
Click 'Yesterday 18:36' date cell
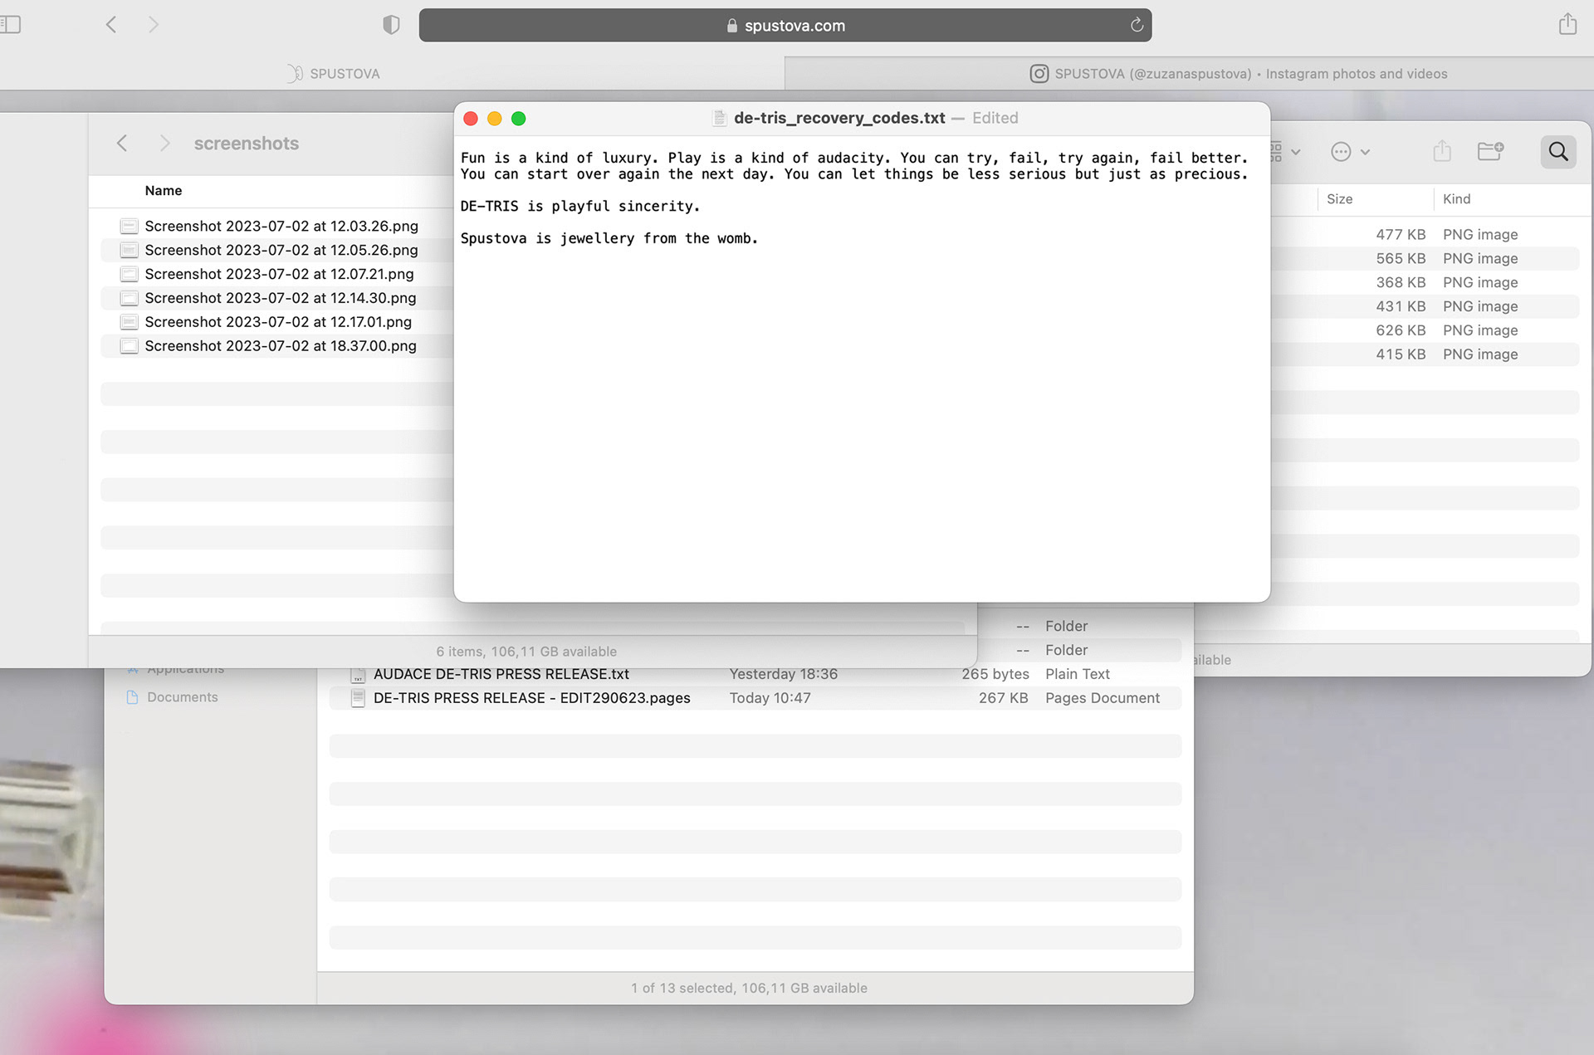(783, 674)
